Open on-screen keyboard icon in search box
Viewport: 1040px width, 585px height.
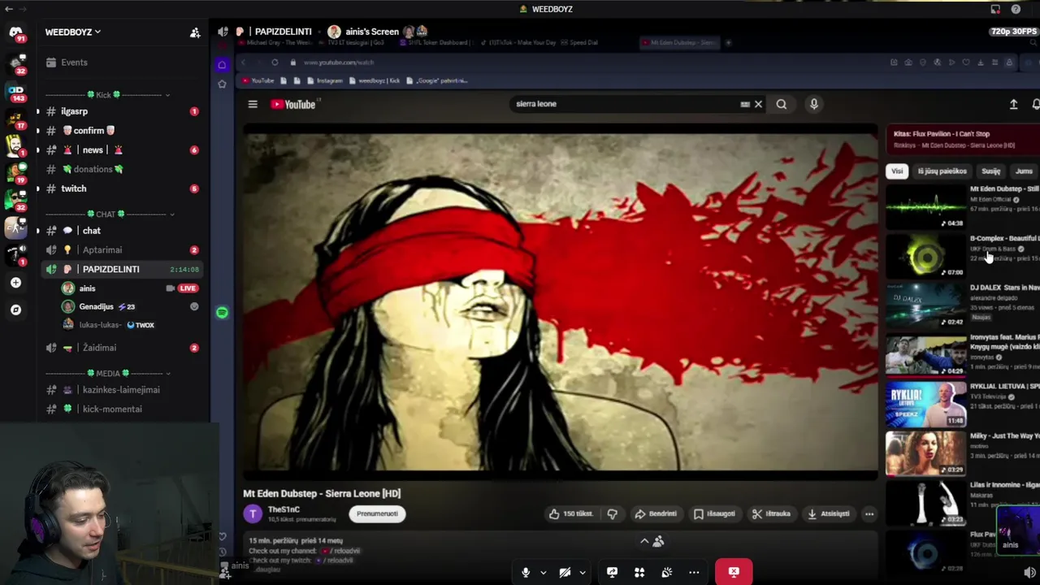(x=744, y=104)
